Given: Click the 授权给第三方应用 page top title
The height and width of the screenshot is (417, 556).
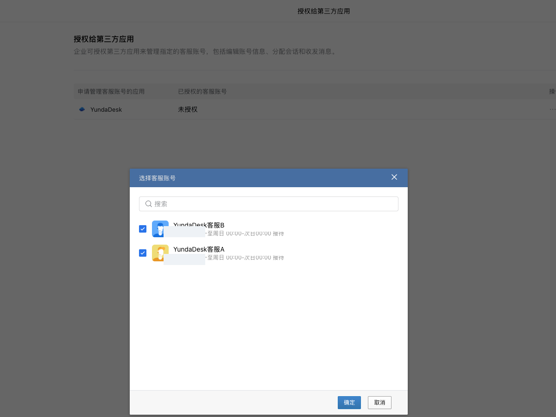Looking at the screenshot, I should (323, 11).
